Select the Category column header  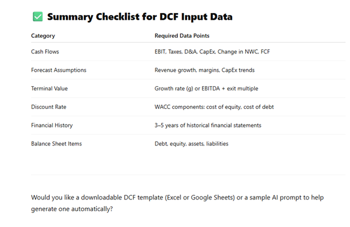coord(43,36)
